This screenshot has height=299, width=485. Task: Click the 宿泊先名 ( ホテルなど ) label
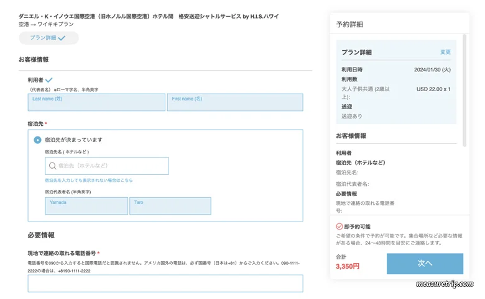(67, 152)
